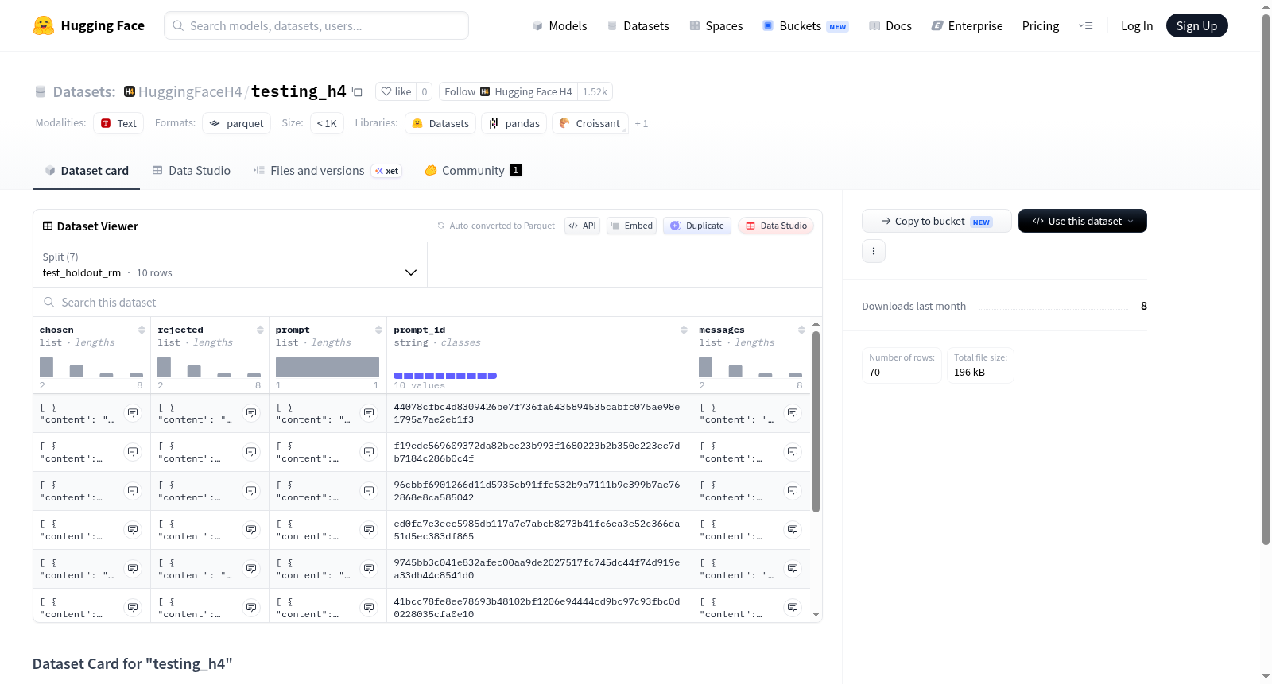Open prompt cell conversation icon in 9745bb3c041 row

369,569
